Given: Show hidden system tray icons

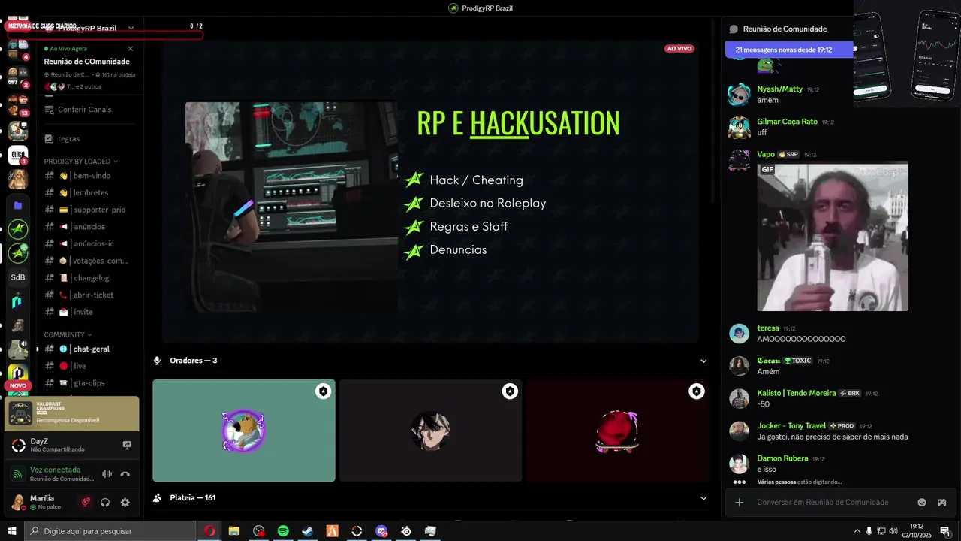Looking at the screenshot, I should click(857, 531).
